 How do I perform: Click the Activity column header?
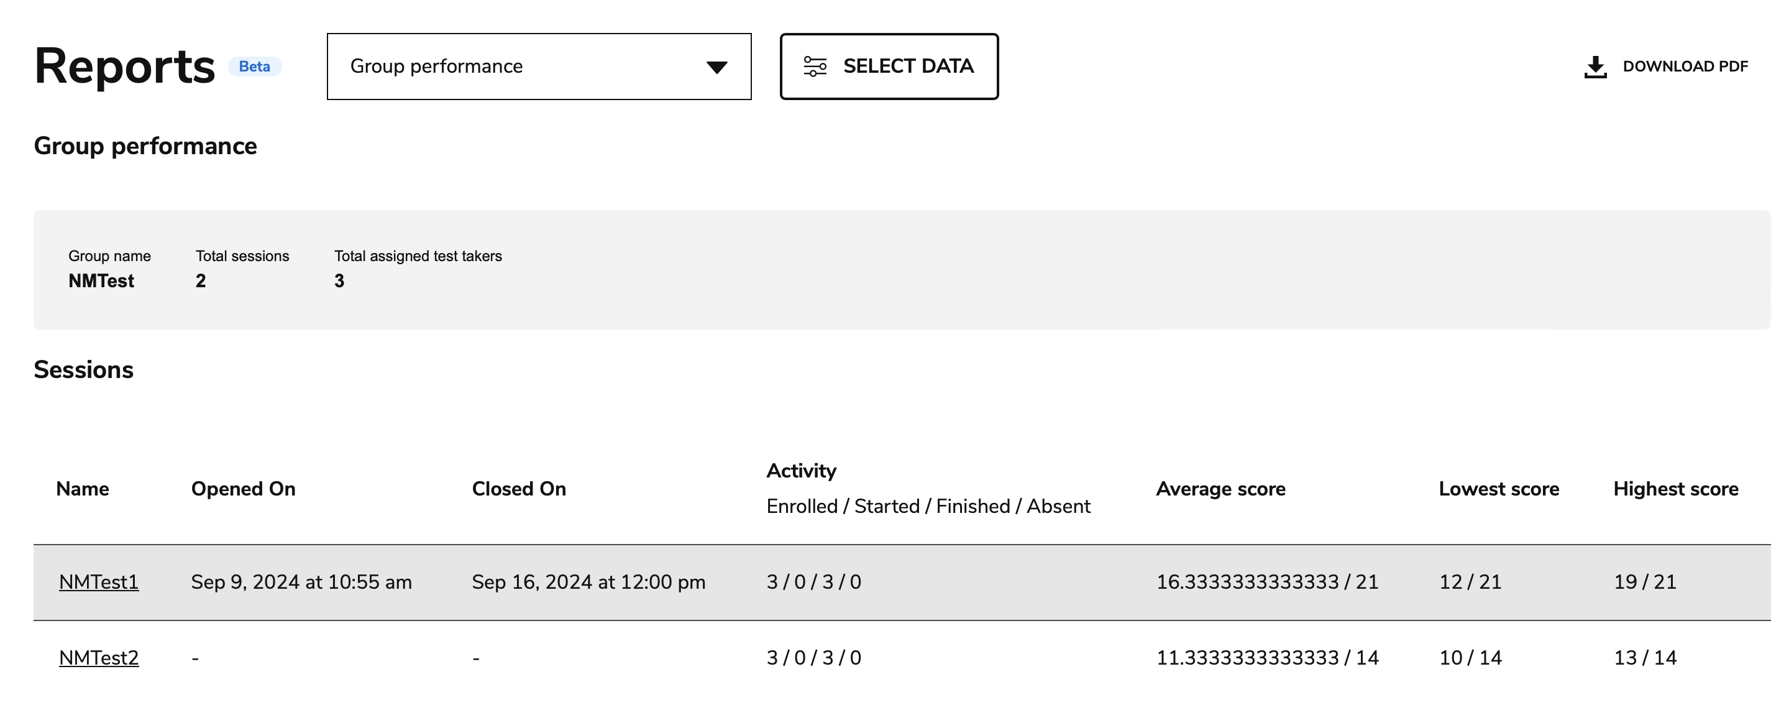pos(801,471)
